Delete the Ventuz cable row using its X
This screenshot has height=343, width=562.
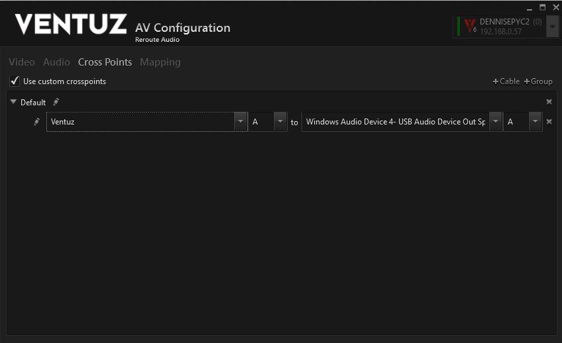click(549, 122)
